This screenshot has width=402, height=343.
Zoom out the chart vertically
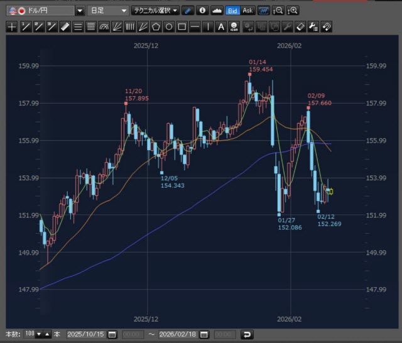pyautogui.click(x=278, y=11)
